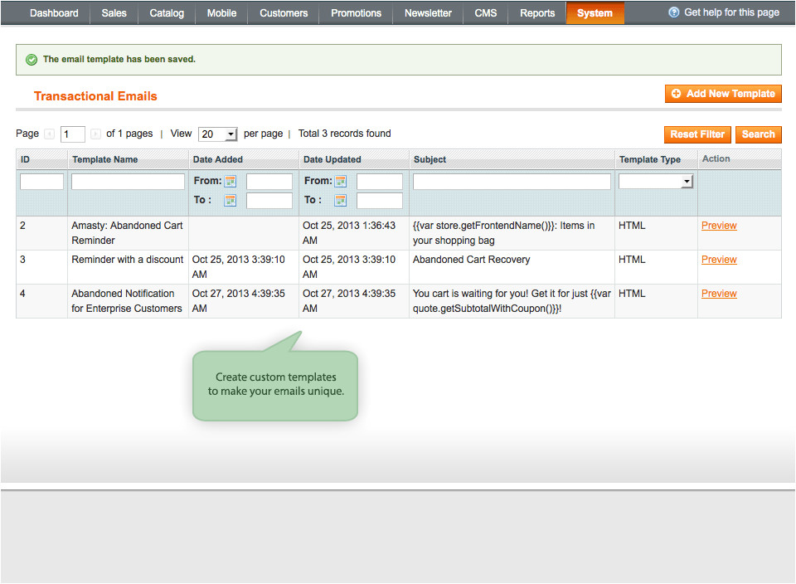Click date 'Oct 25, 2013 1:36:43 AM'
This screenshot has height=584, width=796.
tap(349, 233)
